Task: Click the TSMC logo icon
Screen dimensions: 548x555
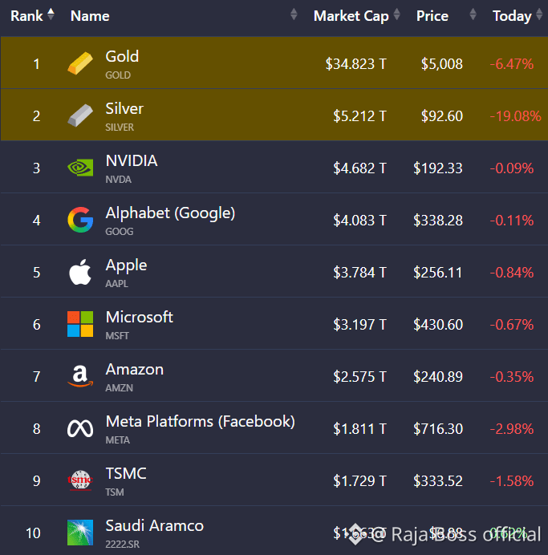Action: pyautogui.click(x=80, y=480)
